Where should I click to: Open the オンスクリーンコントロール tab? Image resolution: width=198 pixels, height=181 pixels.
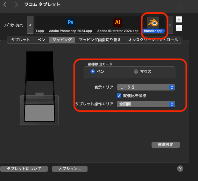(x=153, y=40)
